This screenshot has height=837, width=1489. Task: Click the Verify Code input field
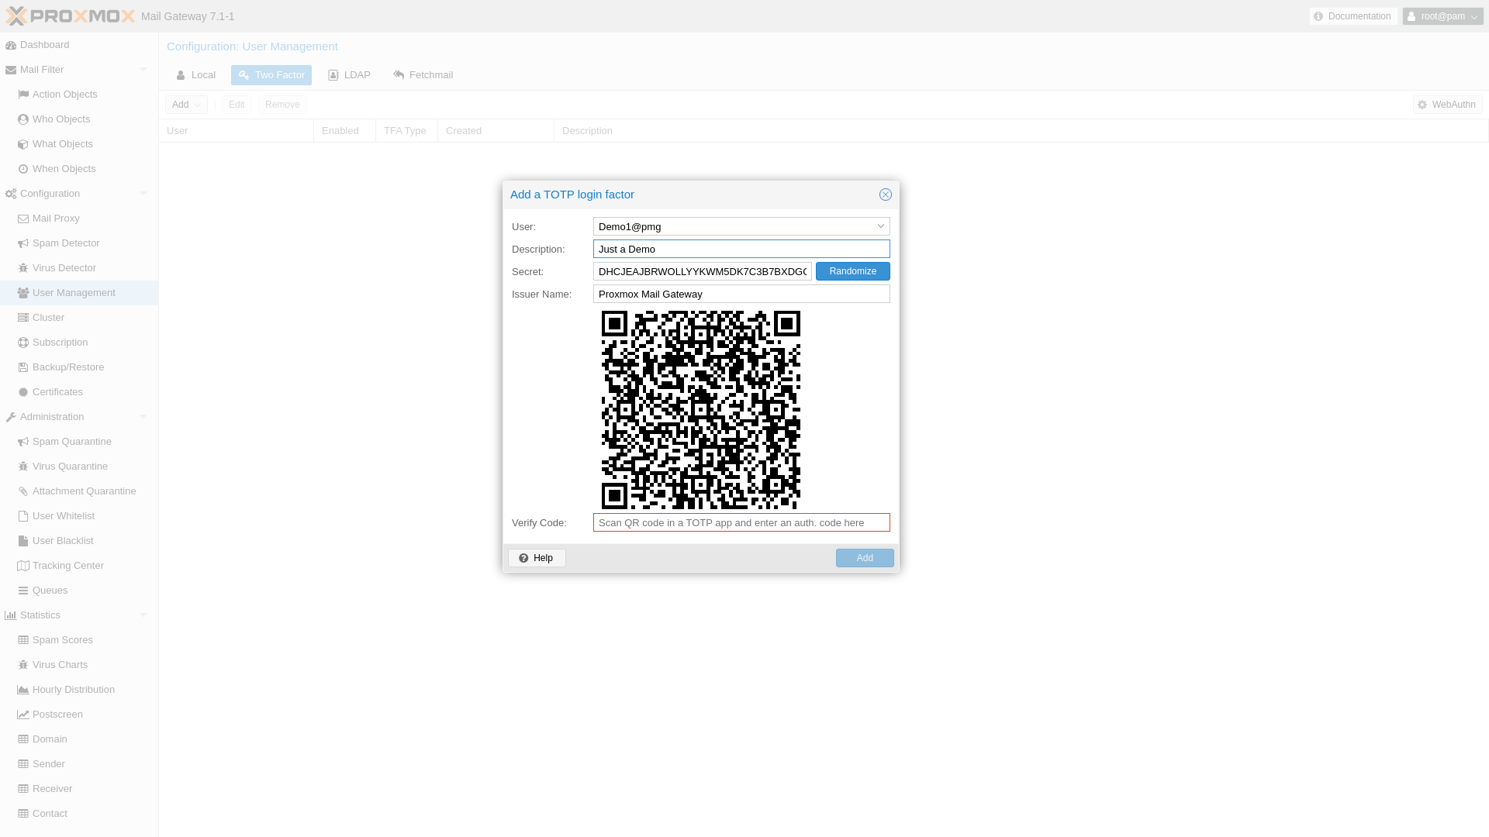[x=741, y=523]
